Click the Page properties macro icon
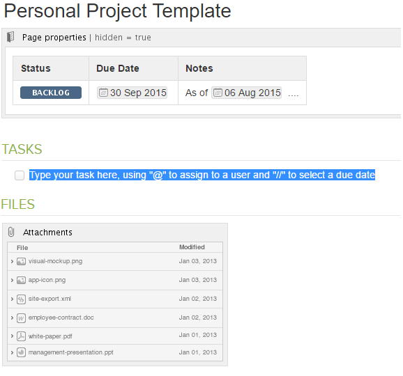403x376 pixels. [x=10, y=37]
